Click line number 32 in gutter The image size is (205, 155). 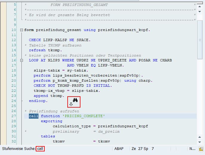[x=14, y=141]
